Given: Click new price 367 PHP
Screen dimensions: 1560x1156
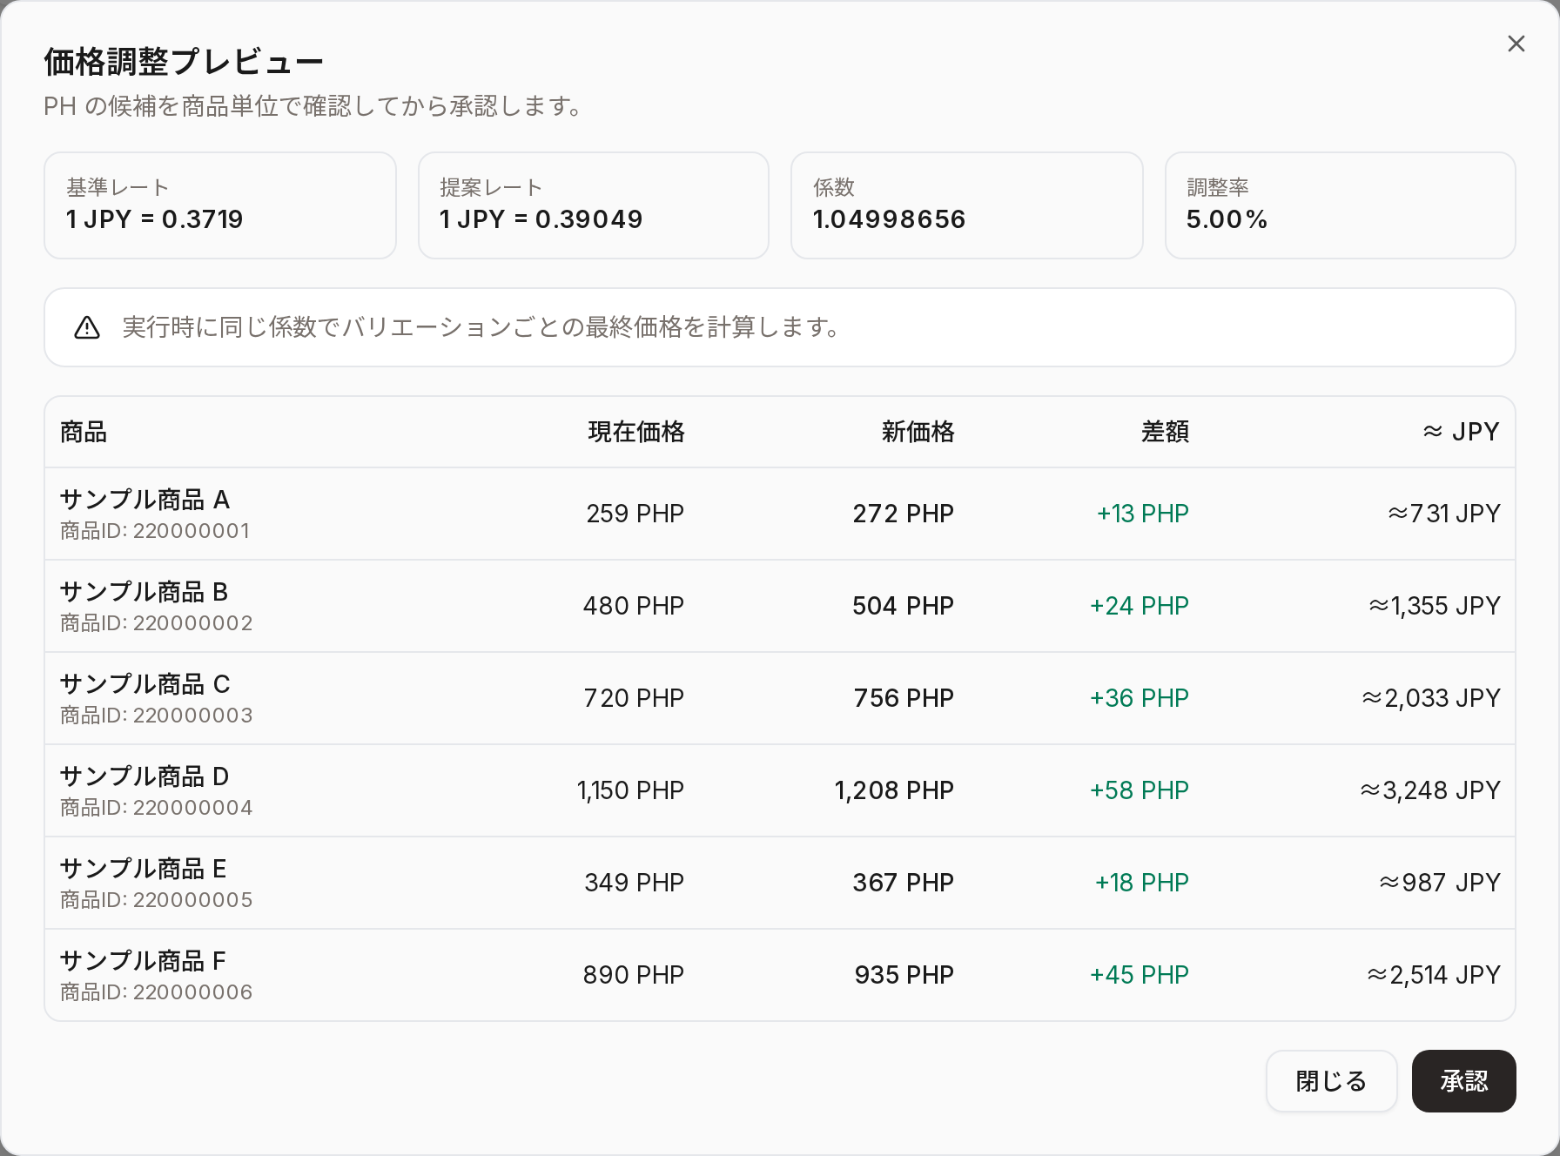Looking at the screenshot, I should (904, 883).
